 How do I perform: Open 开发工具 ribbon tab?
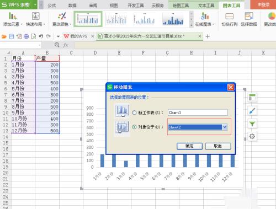[x=136, y=6]
